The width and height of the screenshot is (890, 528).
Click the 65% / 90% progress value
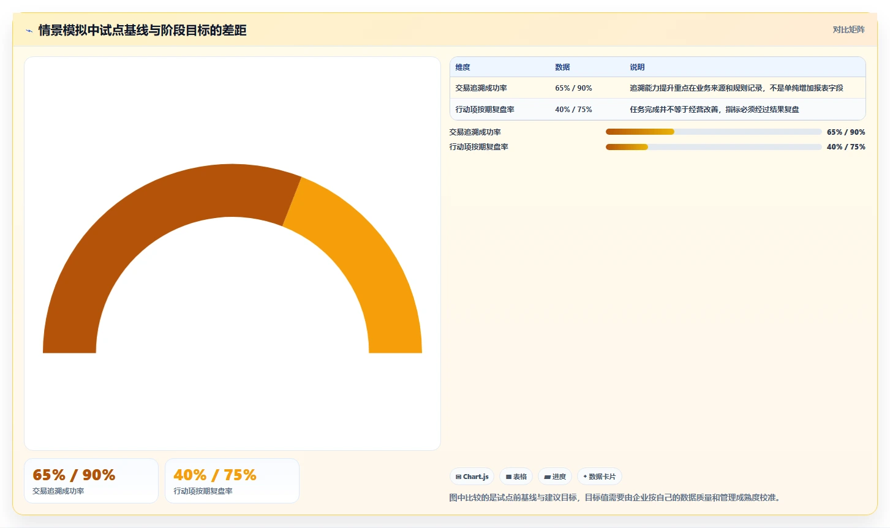coord(846,132)
